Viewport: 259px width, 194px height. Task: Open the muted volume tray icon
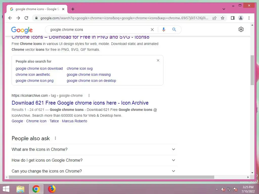(223, 189)
